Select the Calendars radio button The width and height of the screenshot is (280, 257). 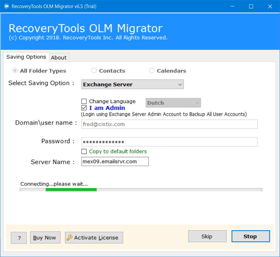click(x=152, y=71)
